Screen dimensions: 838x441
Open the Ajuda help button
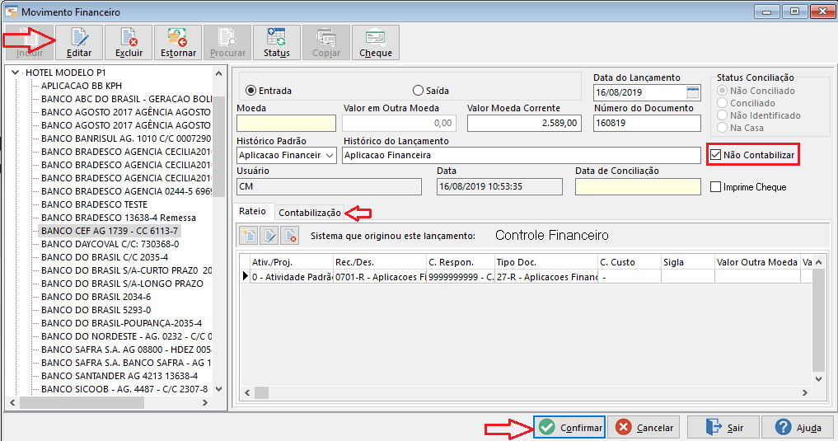coord(798,428)
